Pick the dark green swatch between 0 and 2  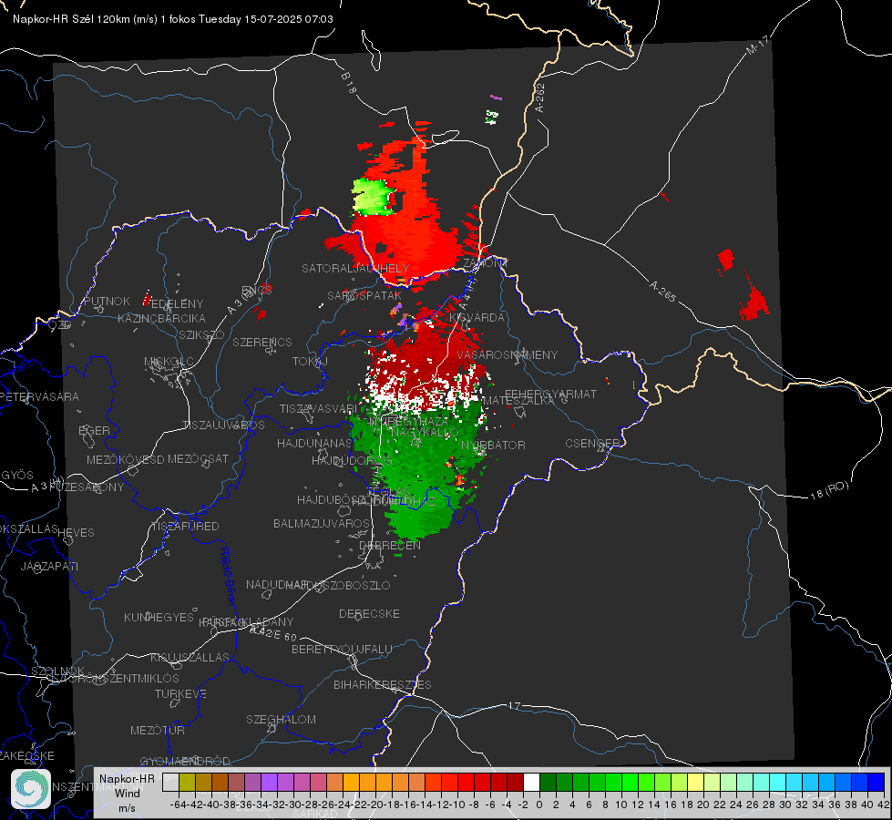tap(548, 782)
